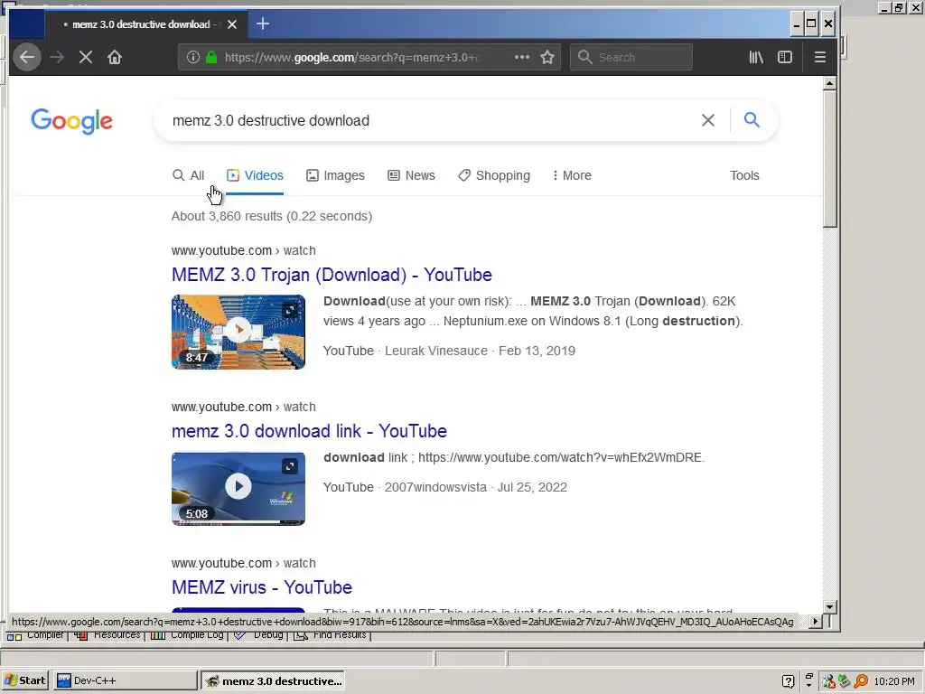The width and height of the screenshot is (925, 694).
Task: Open MEMZ 3.0 Trojan (Download) result
Action: [332, 275]
